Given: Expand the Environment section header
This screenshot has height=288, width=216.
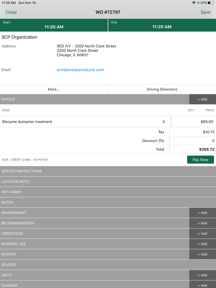Looking at the screenshot, I should [94, 213].
